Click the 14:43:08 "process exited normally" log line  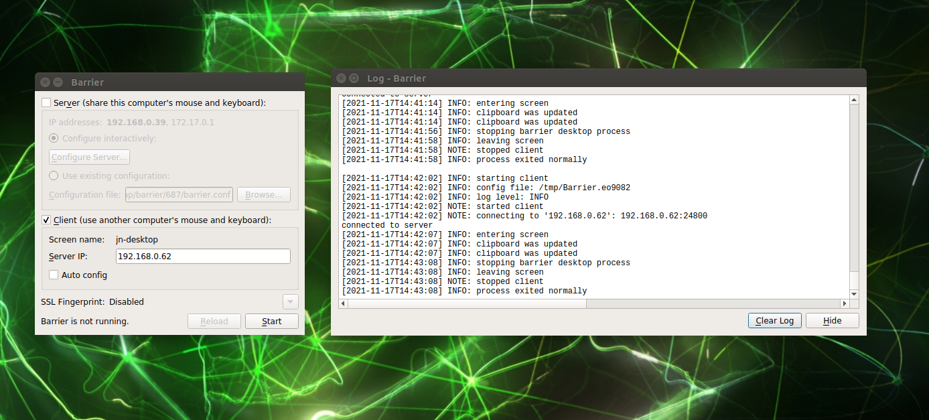pyautogui.click(x=464, y=291)
